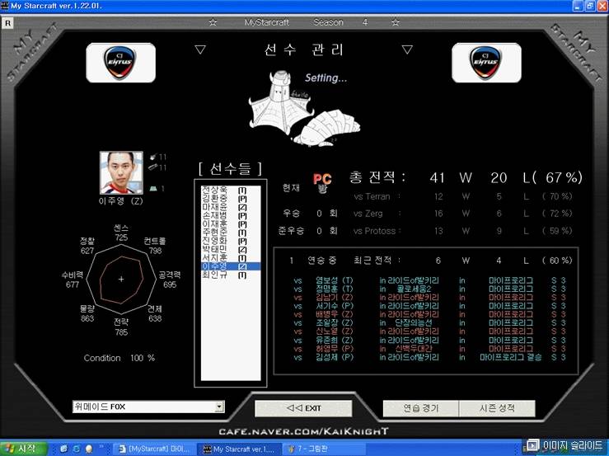
Task: Click the PC방 status icon
Action: point(322,183)
